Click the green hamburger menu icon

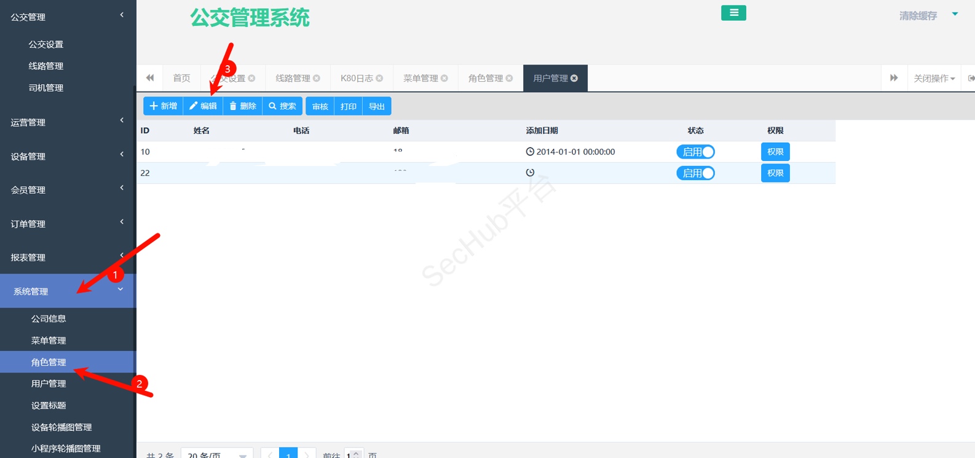point(733,13)
